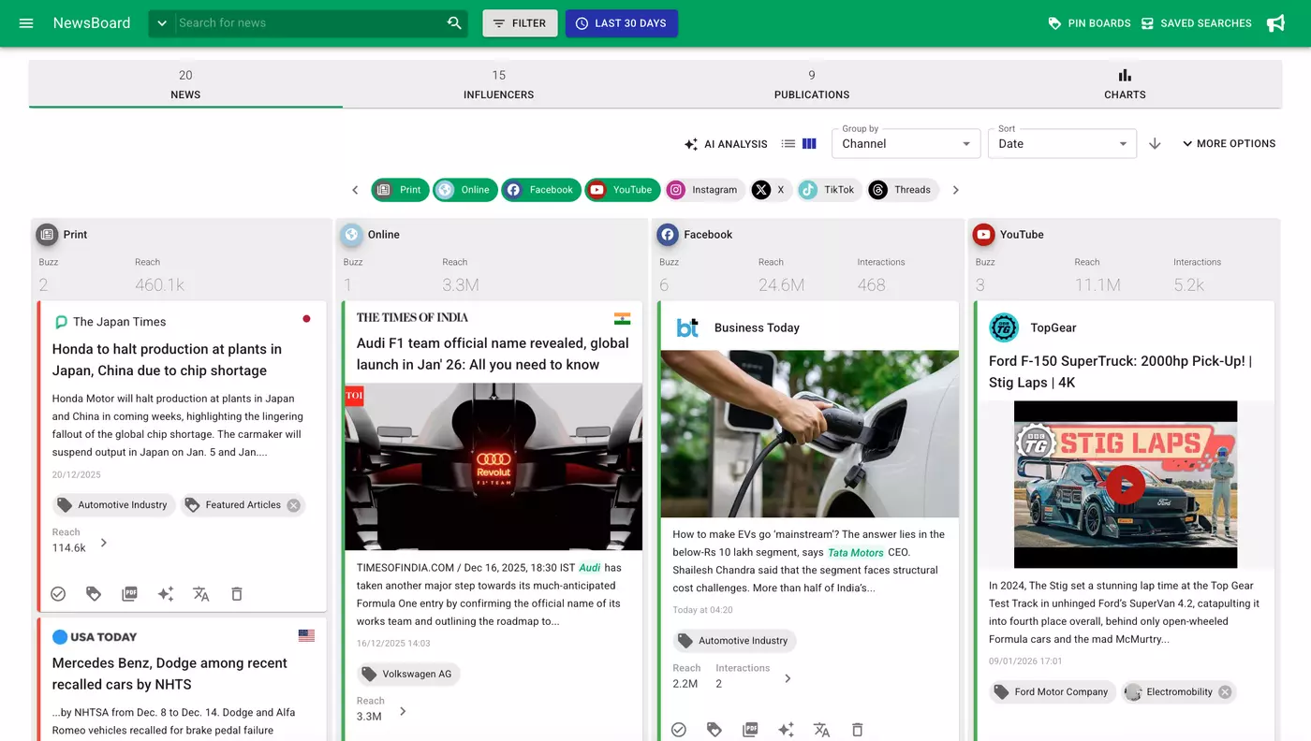Disable the YouTube channel filter chip
This screenshot has height=741, width=1311.
[x=622, y=190]
